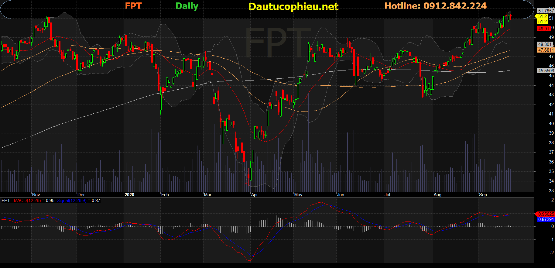The width and height of the screenshot is (555, 268).
Task: Click the orange 47.6811 price tag
Action: [546, 50]
